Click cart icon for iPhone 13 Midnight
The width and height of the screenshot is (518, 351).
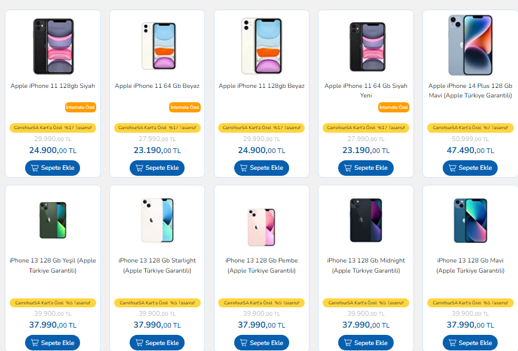348,343
